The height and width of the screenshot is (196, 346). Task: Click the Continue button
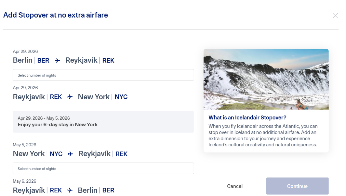(297, 186)
